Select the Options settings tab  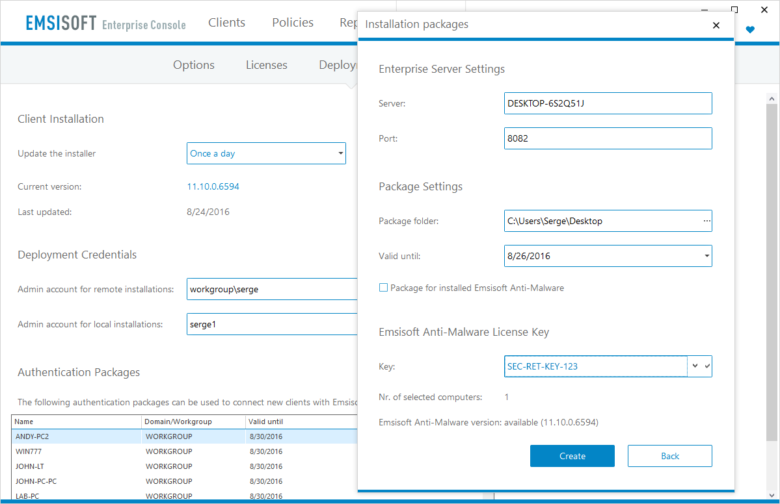193,65
